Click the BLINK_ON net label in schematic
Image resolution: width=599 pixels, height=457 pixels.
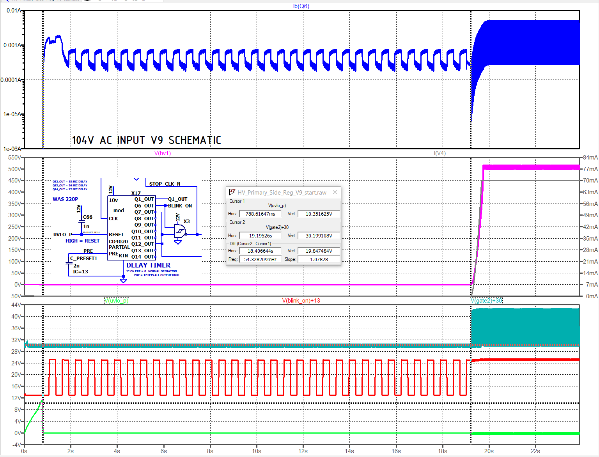(180, 206)
